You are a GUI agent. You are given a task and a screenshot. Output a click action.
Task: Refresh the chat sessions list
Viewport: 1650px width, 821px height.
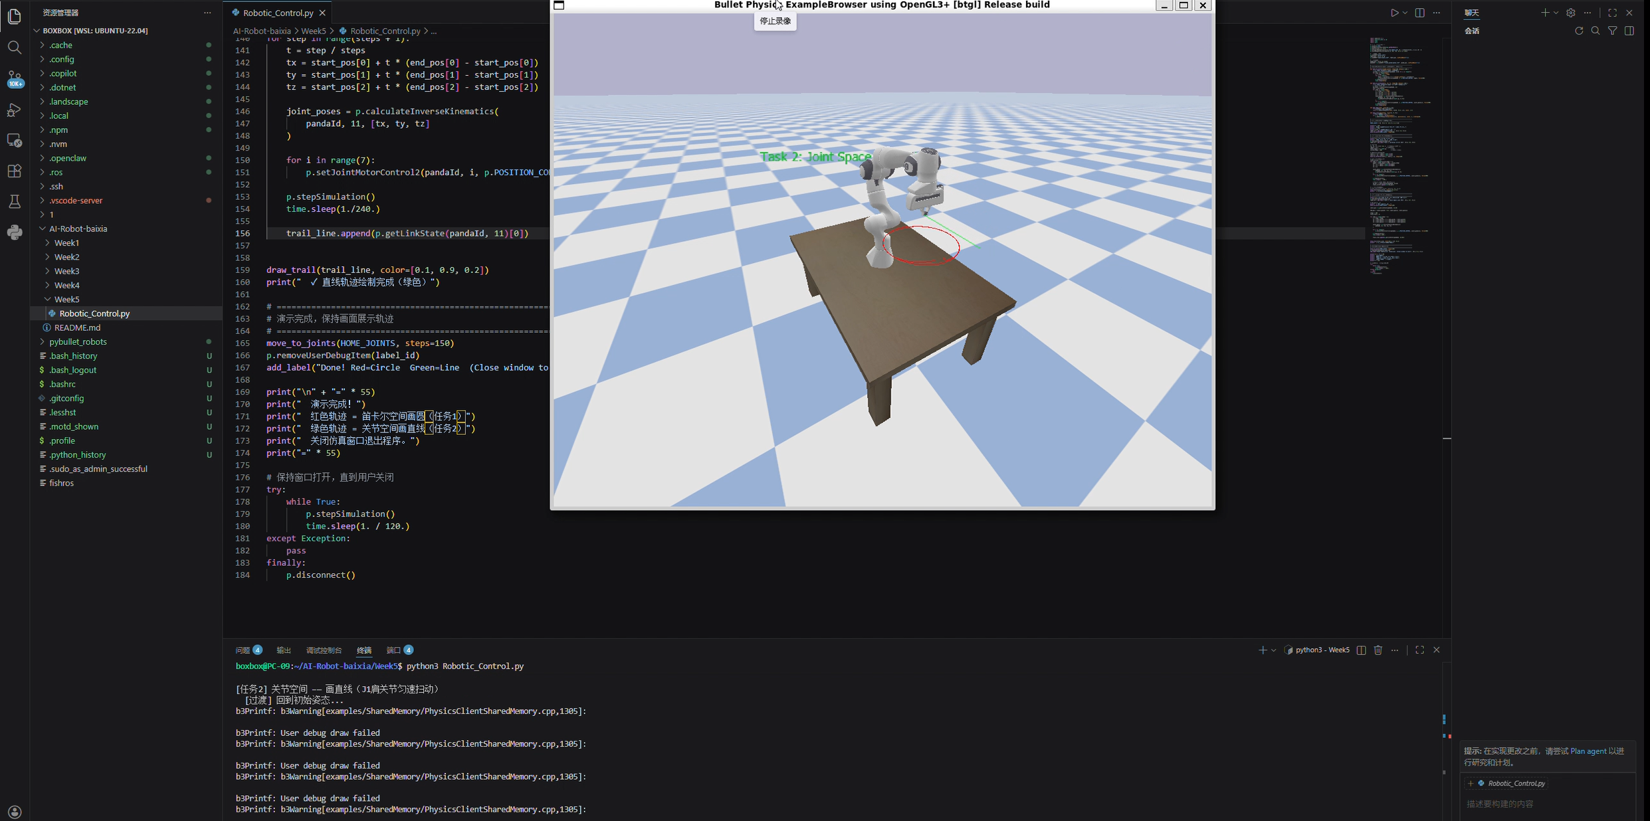[x=1579, y=31]
